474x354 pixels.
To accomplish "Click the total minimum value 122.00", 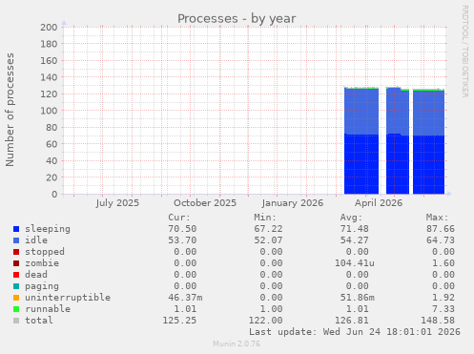I will click(x=265, y=321).
